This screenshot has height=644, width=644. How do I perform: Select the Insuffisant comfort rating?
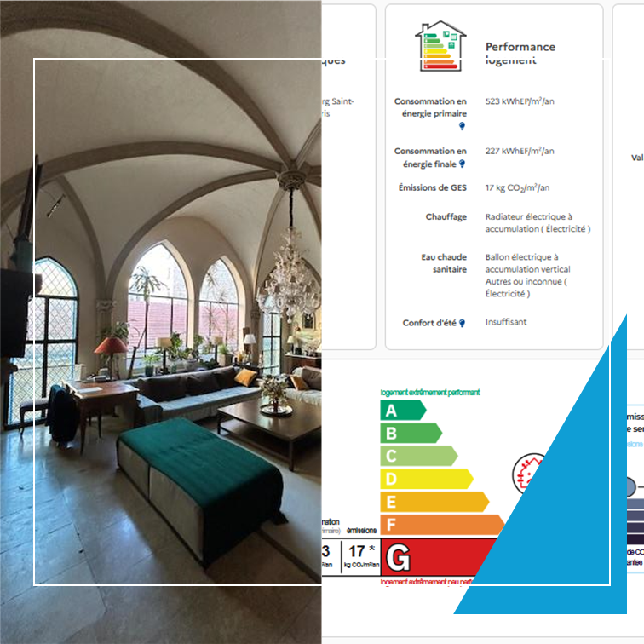506,322
